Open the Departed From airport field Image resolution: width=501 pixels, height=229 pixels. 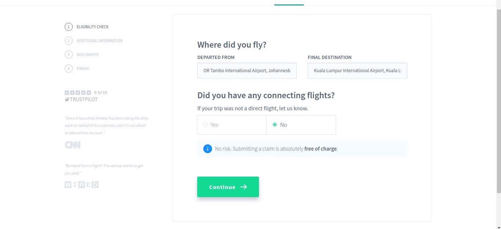point(247,70)
